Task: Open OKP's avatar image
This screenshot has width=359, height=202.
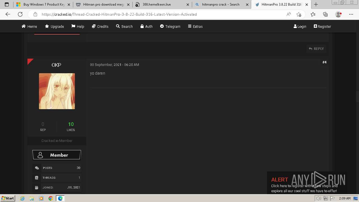Action: [57, 91]
